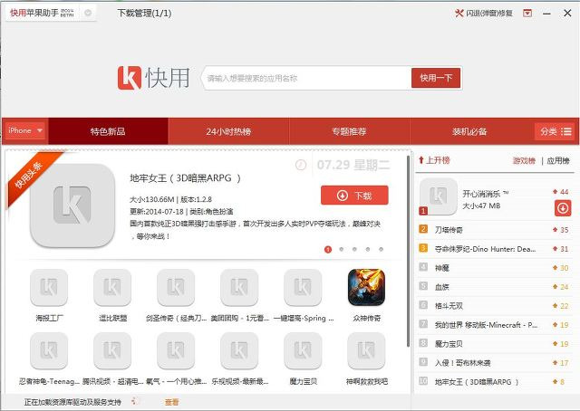Close the 快用苹果助手 tab
The image size is (580, 411).
[88, 13]
